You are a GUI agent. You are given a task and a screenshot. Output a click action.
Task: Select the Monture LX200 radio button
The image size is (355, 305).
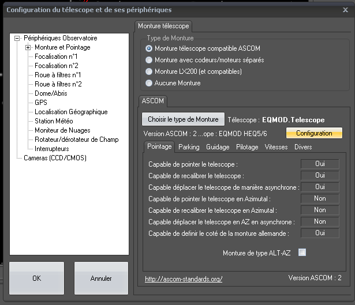tap(150, 71)
